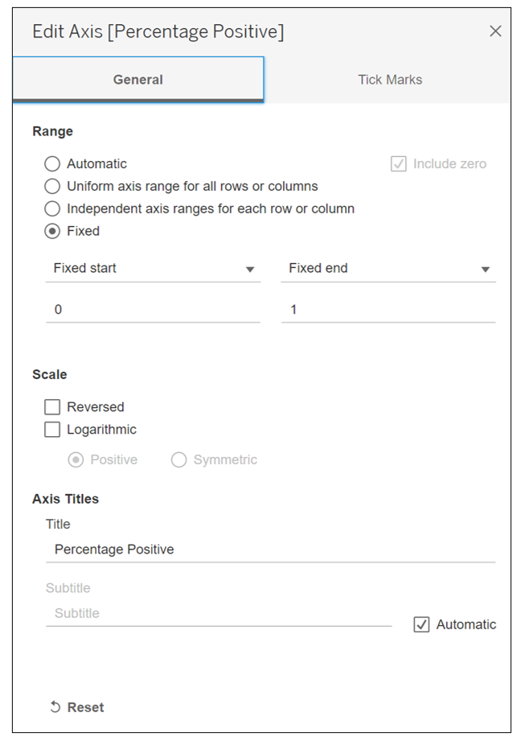Click the fixed start value field
This screenshot has width=529, height=749.
pyautogui.click(x=153, y=309)
